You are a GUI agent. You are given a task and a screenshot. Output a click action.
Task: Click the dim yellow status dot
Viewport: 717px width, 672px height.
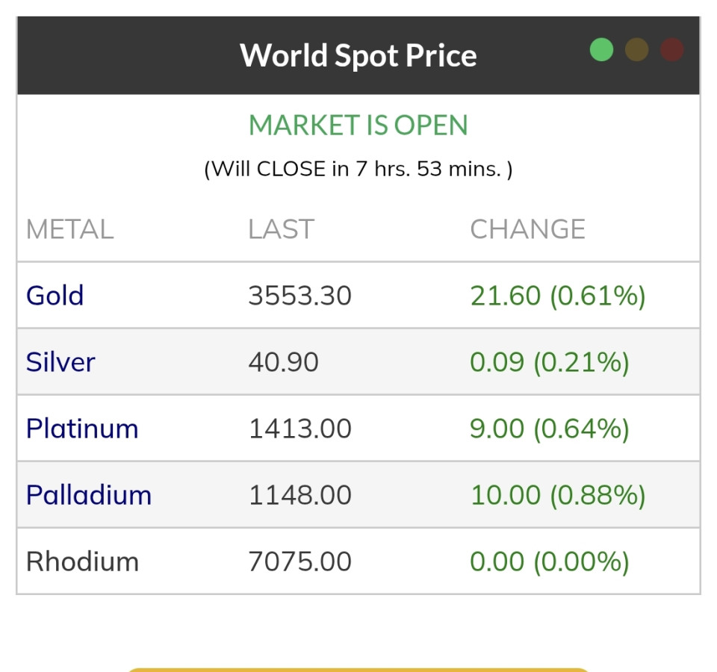637,50
